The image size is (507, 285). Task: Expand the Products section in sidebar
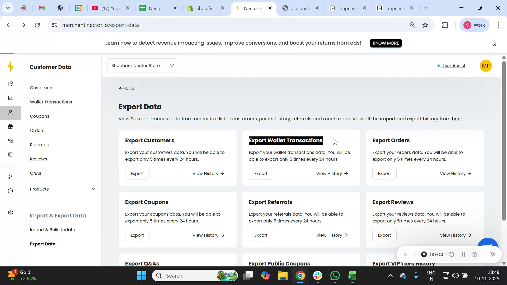point(93,189)
